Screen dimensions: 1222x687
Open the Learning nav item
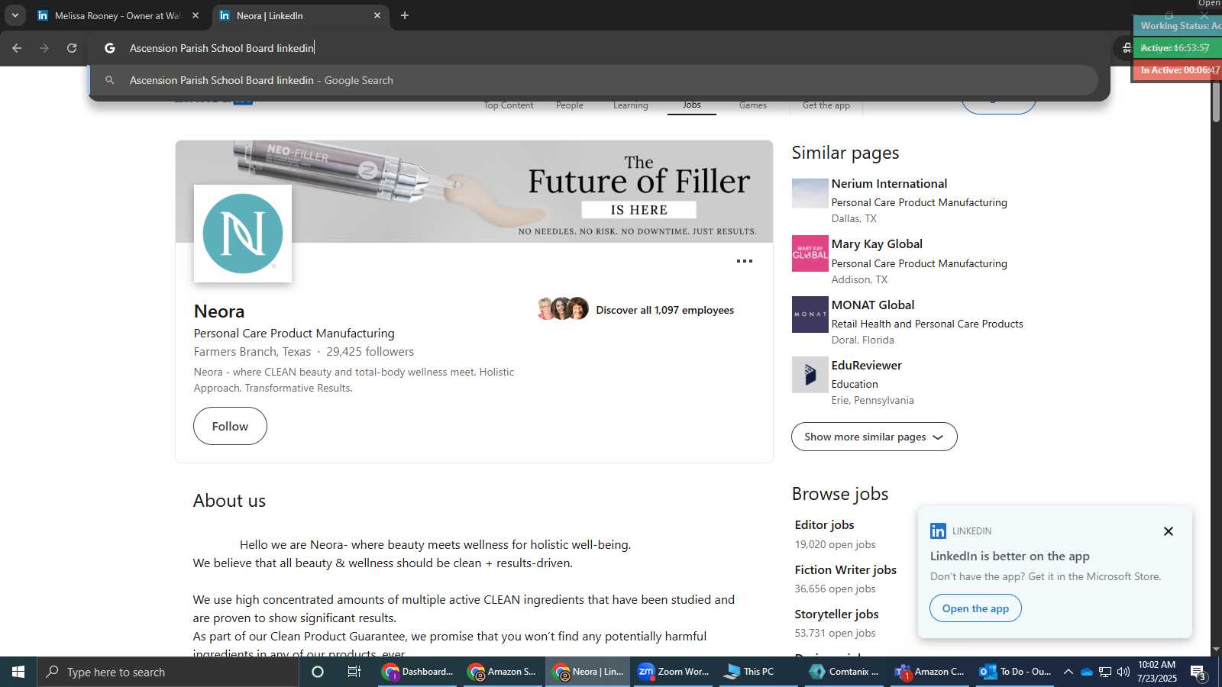tap(631, 105)
